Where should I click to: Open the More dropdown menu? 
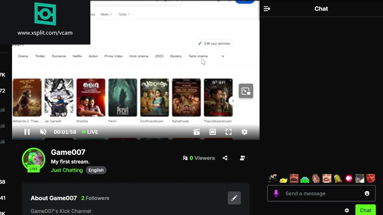(x=106, y=14)
